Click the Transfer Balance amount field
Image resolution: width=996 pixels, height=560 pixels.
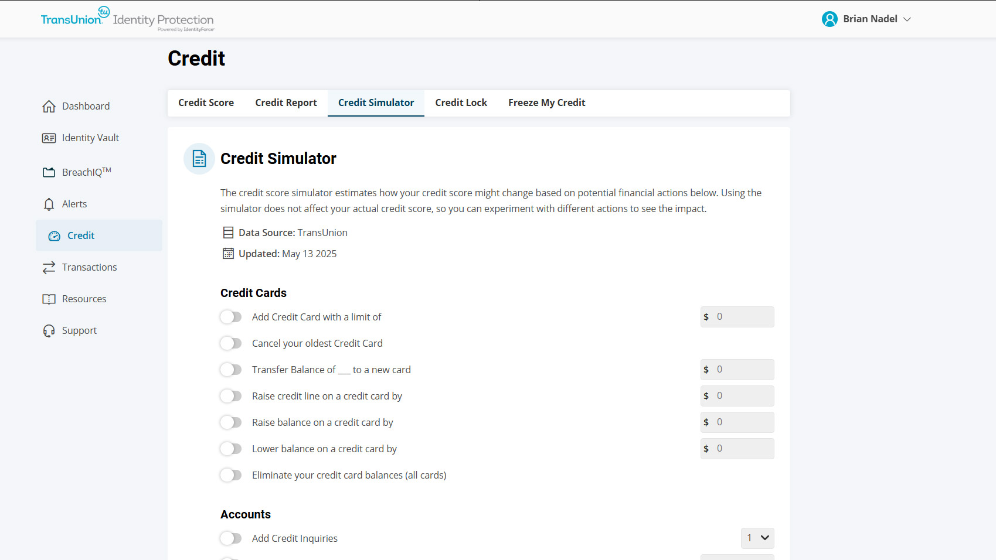(742, 370)
